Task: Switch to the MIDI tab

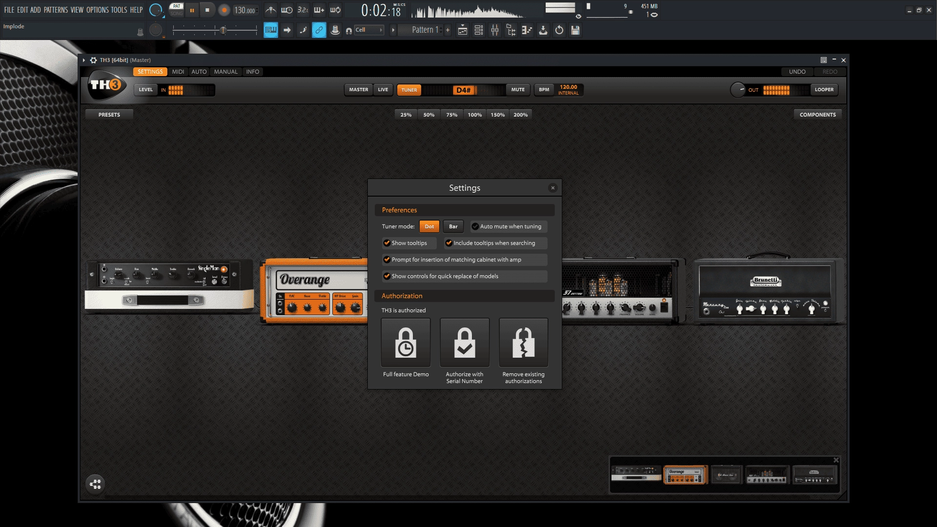Action: click(178, 72)
